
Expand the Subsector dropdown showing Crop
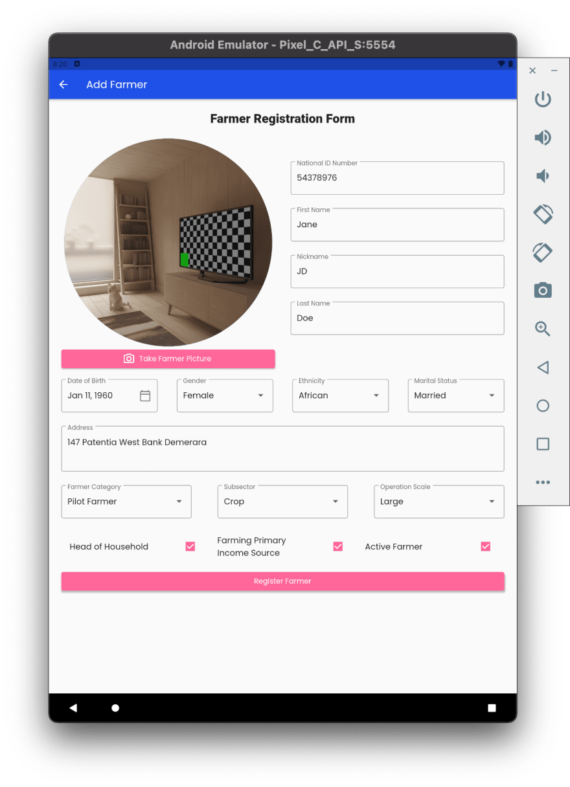pyautogui.click(x=282, y=502)
